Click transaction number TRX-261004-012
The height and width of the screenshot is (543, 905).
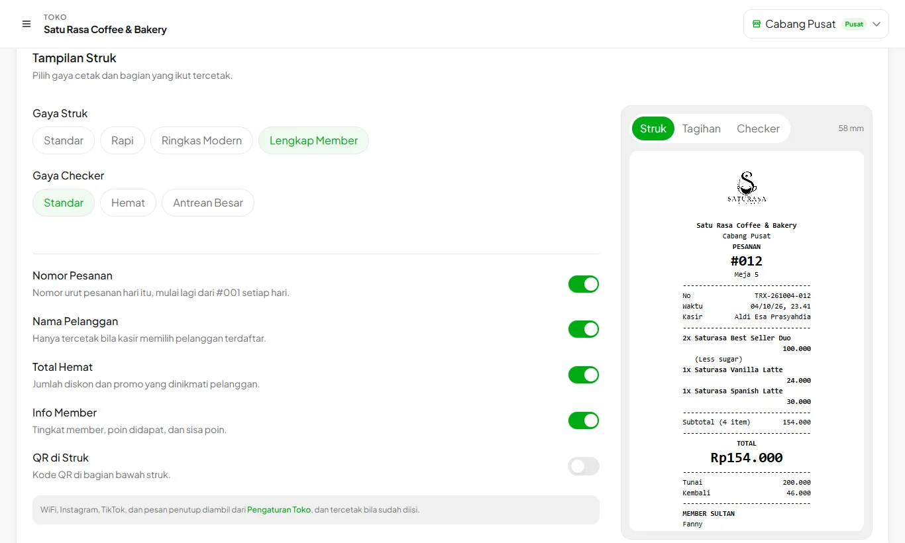pos(782,296)
